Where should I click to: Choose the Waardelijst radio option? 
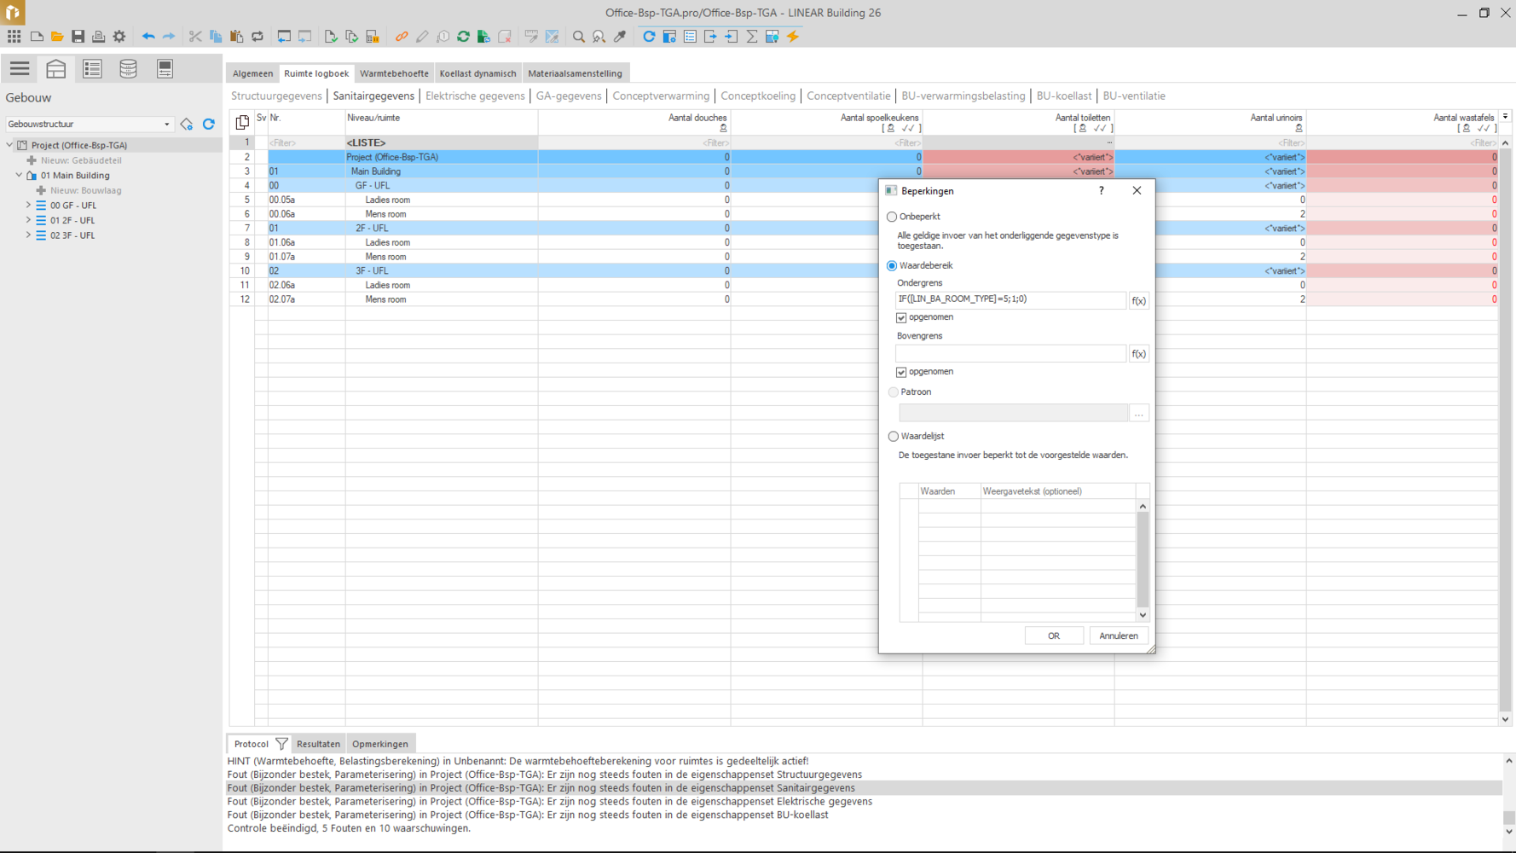[x=893, y=437]
